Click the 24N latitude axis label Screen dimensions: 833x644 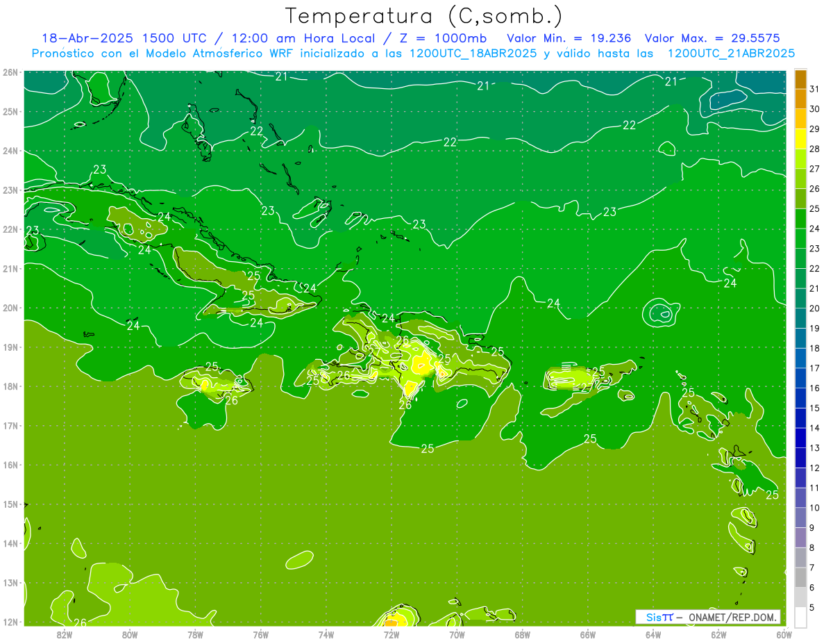[10, 151]
